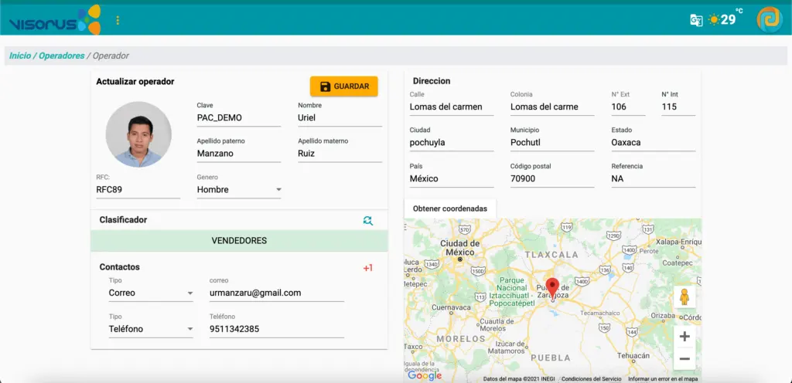This screenshot has width=792, height=383.
Task: Refresh the Clasificador list
Action: coord(367,220)
